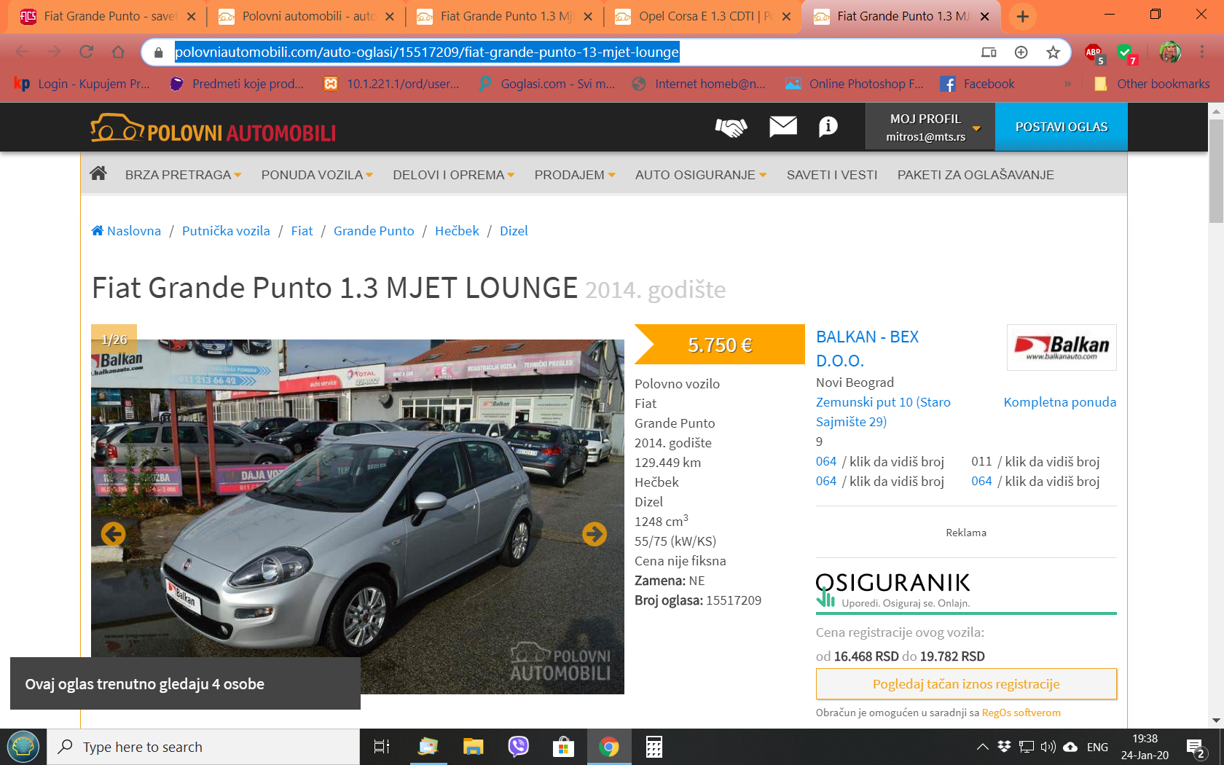Click the Hečbek breadcrumb
The image size is (1224, 765).
pyautogui.click(x=457, y=231)
